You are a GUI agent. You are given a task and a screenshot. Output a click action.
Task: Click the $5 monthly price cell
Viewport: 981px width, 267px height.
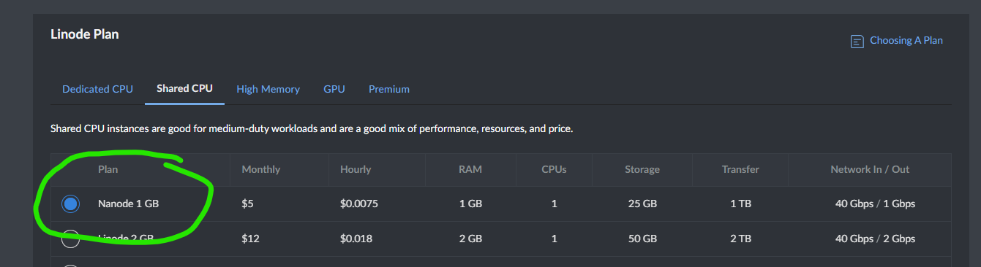click(x=247, y=204)
